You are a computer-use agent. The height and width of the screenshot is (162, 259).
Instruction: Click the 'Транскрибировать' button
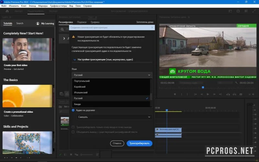[x=140, y=143]
